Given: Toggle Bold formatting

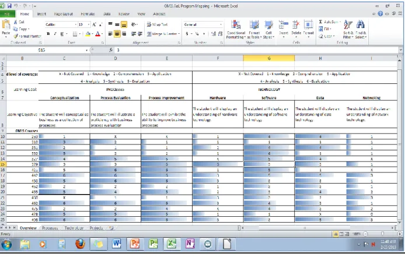Looking at the screenshot, I should [48, 34].
